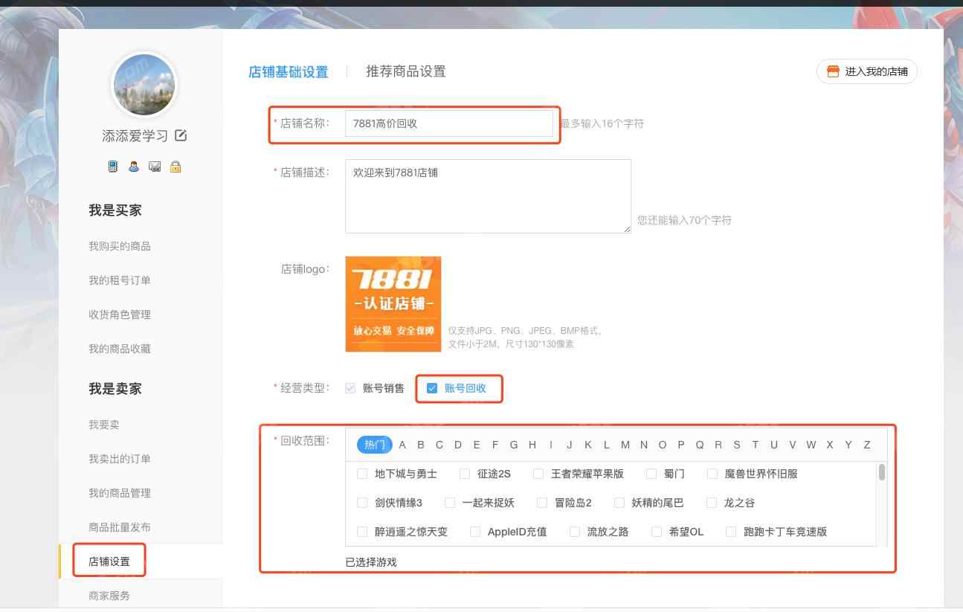Filter games by letter Z
This screenshot has width=963, height=612.
[x=867, y=445]
